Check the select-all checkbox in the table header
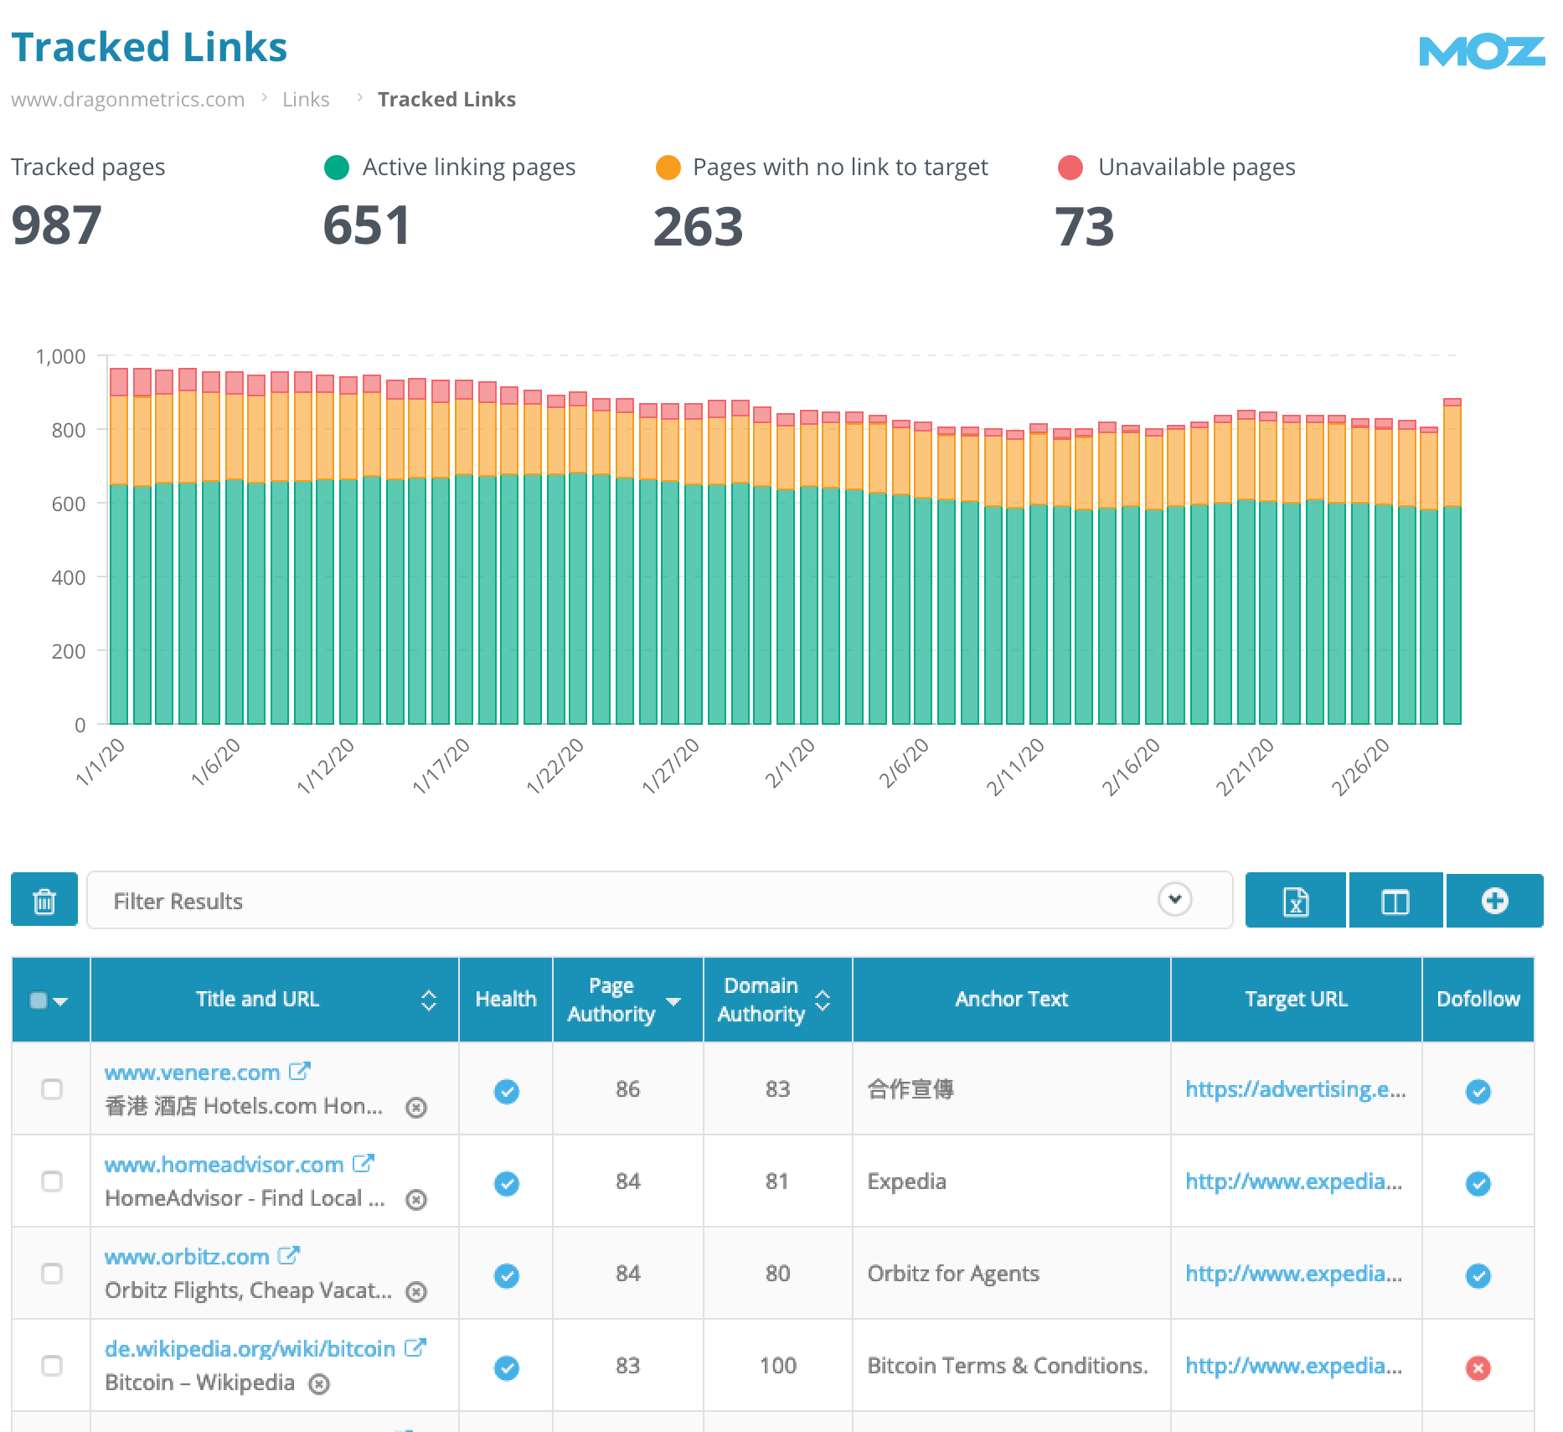The height and width of the screenshot is (1432, 1563). [37, 999]
